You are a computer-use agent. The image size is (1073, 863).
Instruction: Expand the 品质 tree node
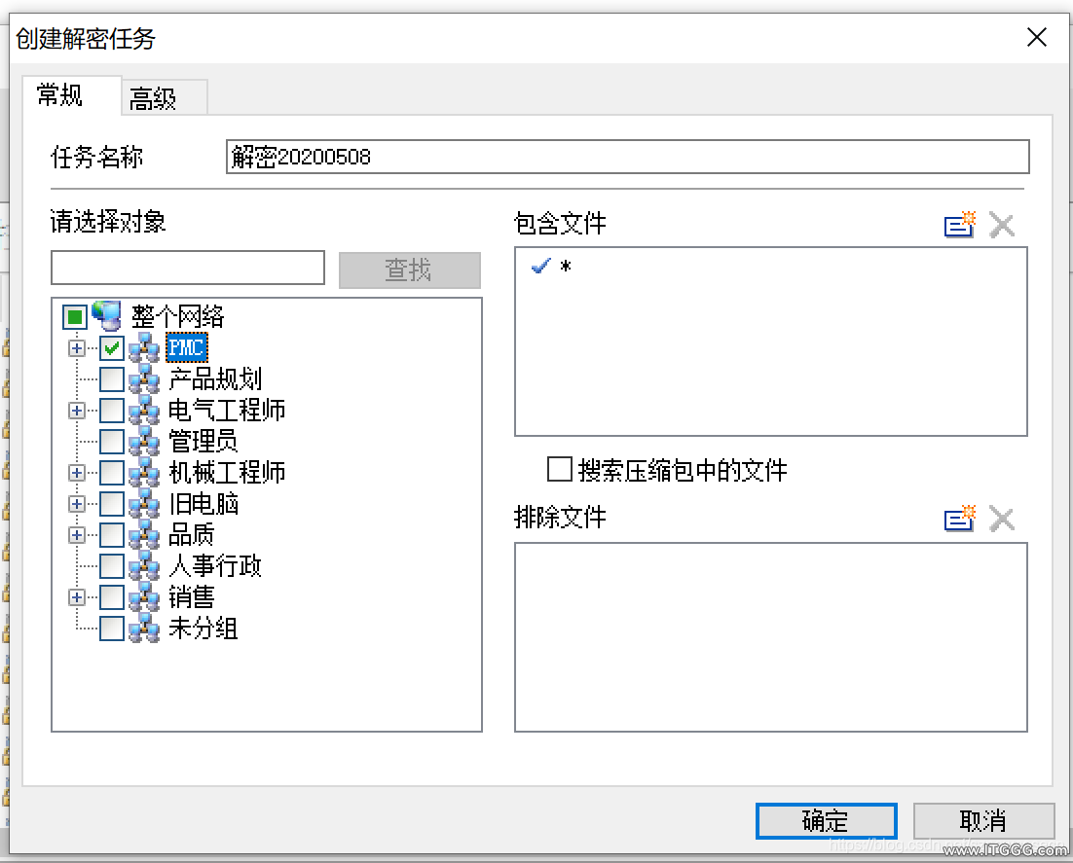click(77, 535)
